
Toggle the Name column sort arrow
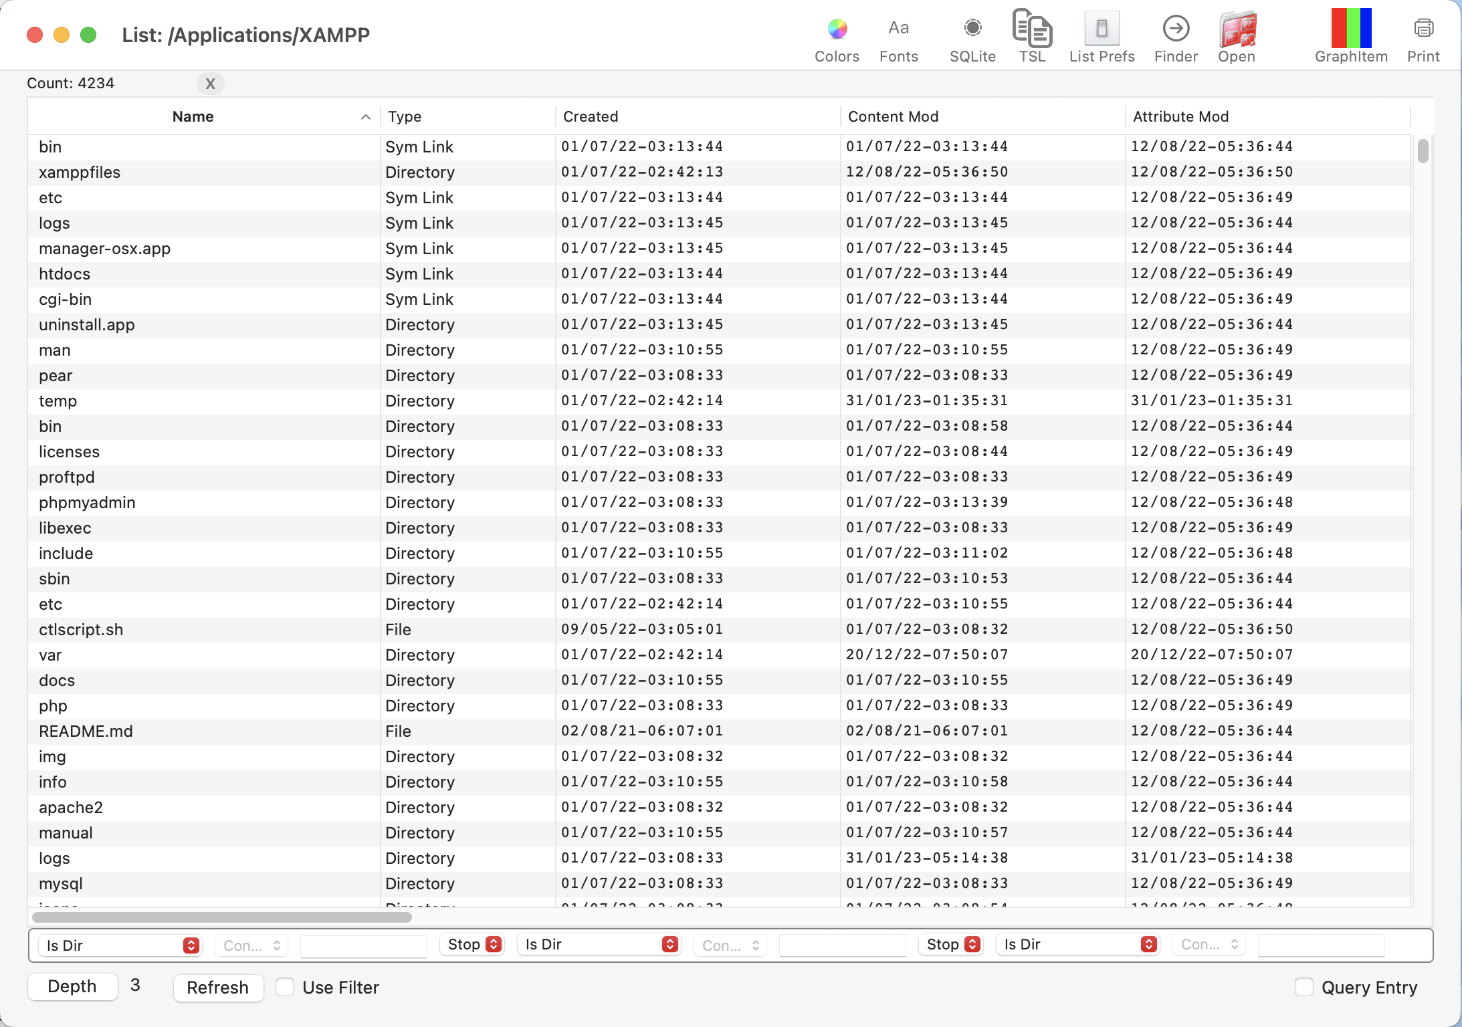(366, 117)
